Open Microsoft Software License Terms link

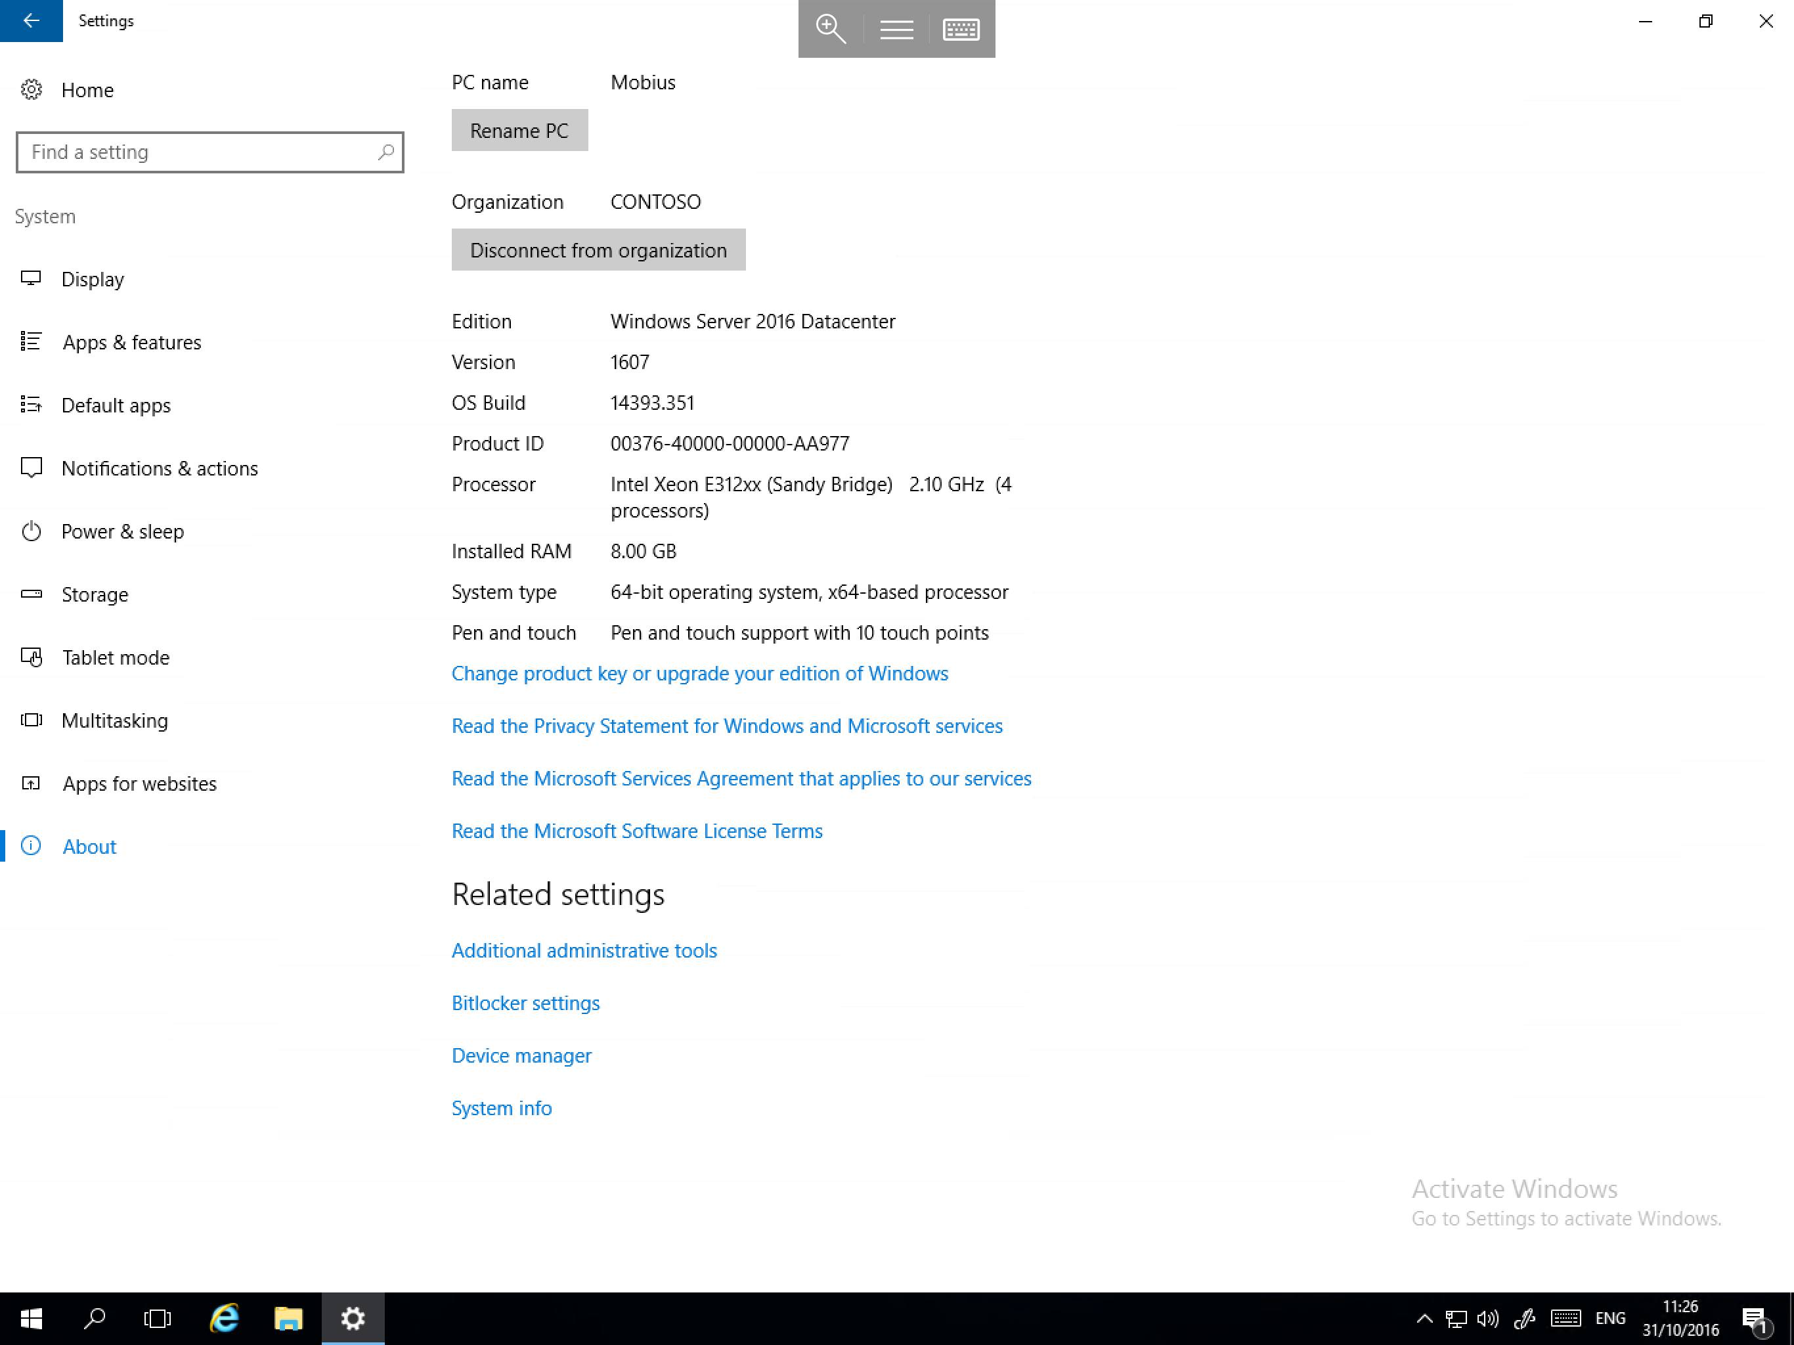click(x=637, y=831)
